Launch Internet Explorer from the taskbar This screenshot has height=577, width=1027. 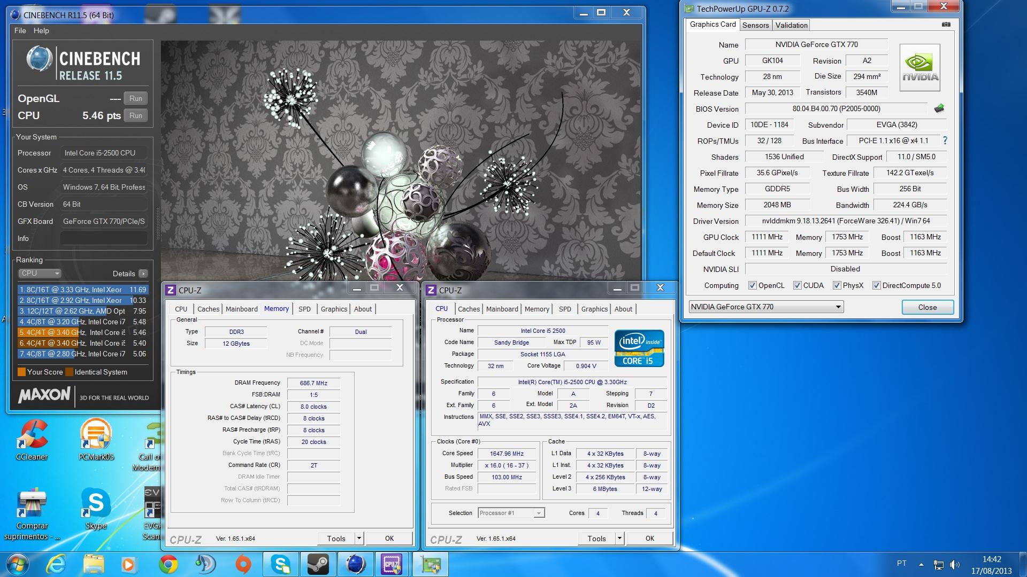[x=56, y=565]
